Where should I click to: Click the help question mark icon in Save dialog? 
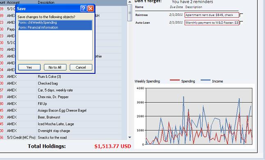point(83,9)
